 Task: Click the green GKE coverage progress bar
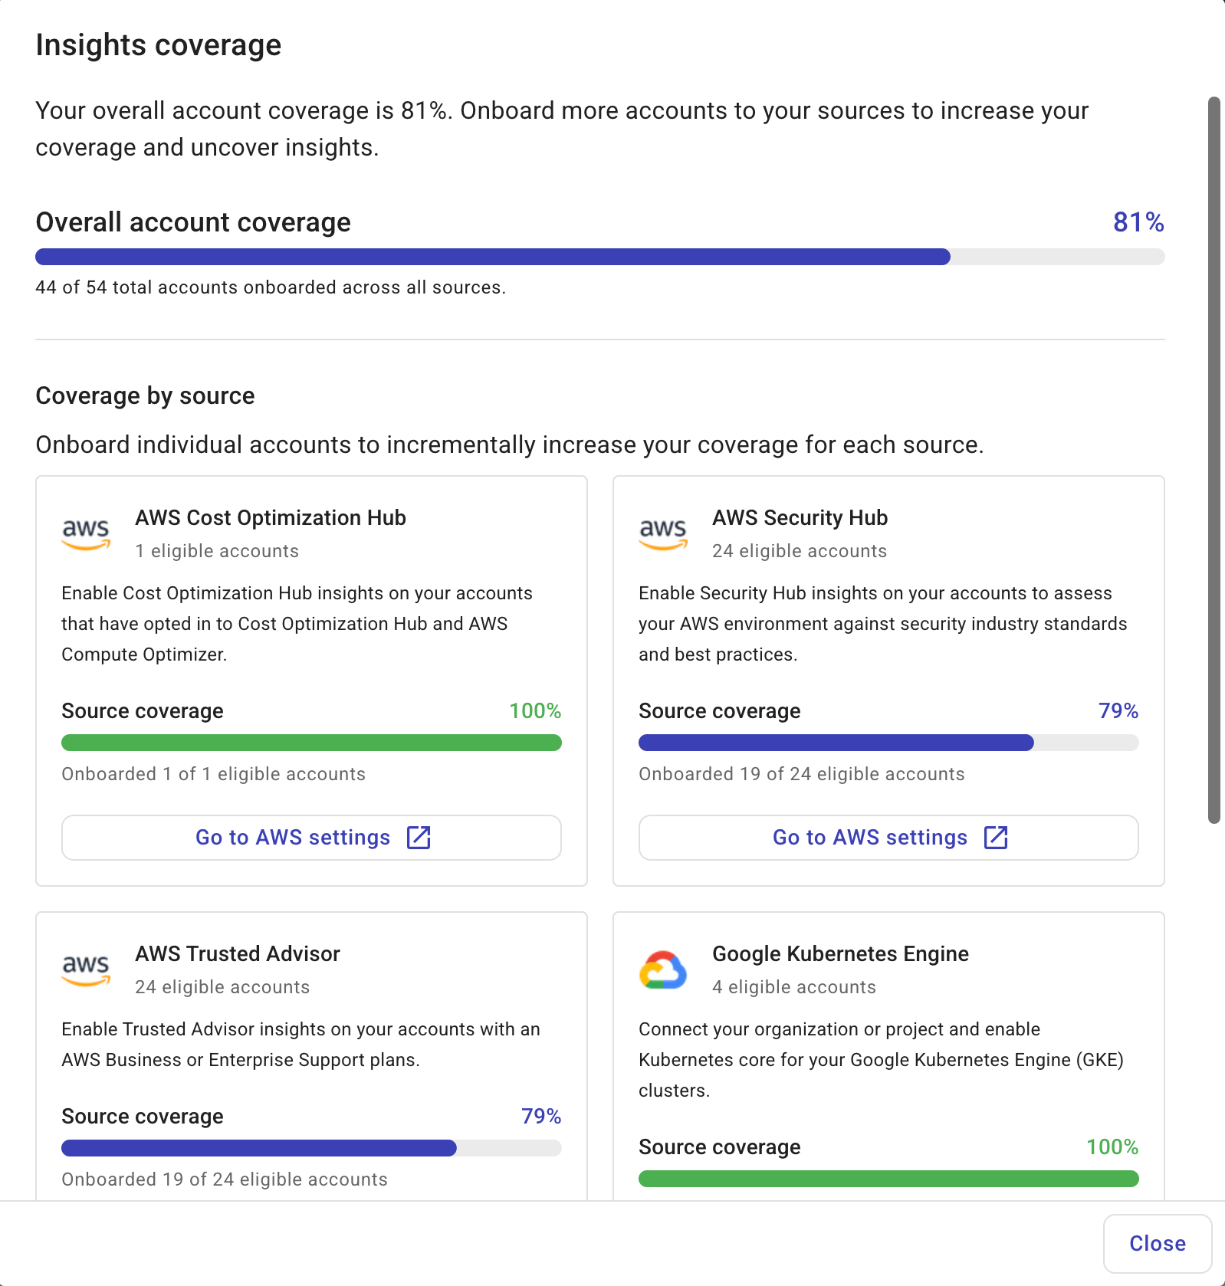(888, 1178)
